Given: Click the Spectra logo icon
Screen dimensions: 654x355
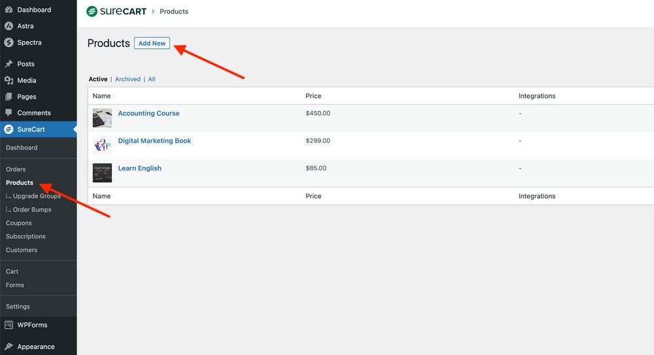Looking at the screenshot, I should tap(9, 42).
